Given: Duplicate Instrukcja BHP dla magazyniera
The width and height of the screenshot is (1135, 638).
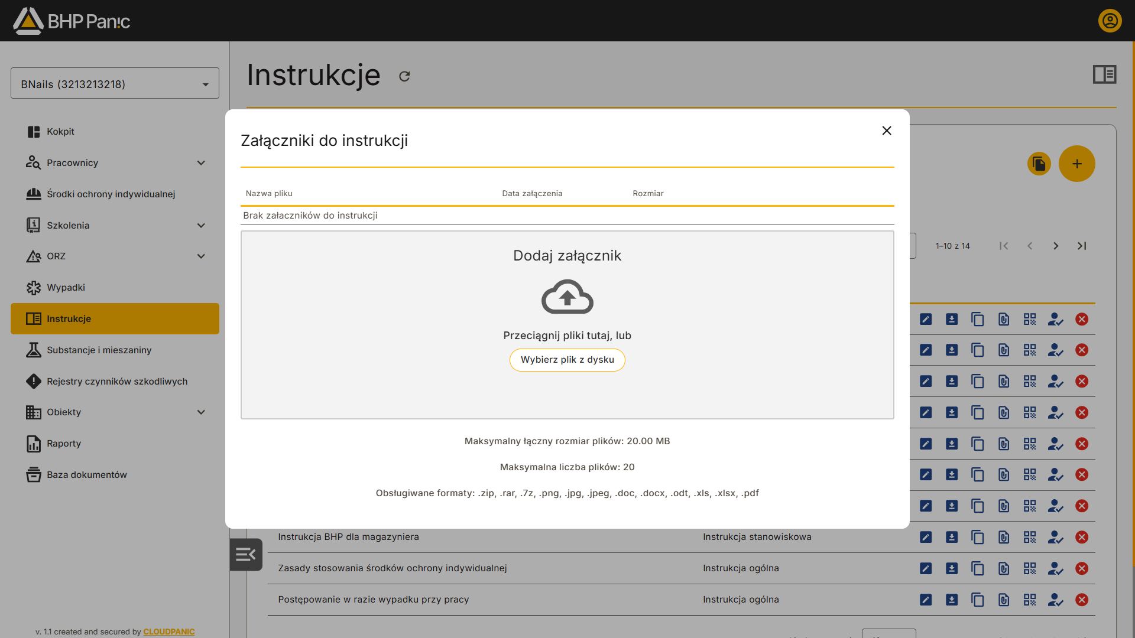Looking at the screenshot, I should (x=978, y=537).
